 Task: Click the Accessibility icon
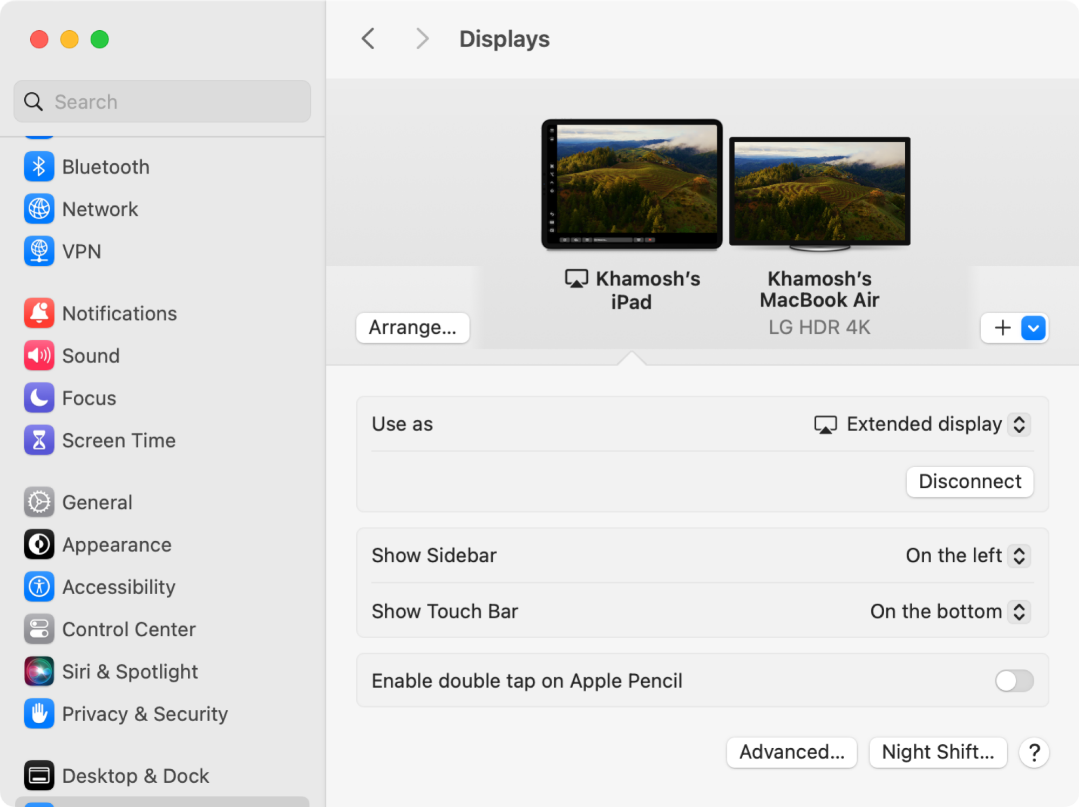point(39,587)
